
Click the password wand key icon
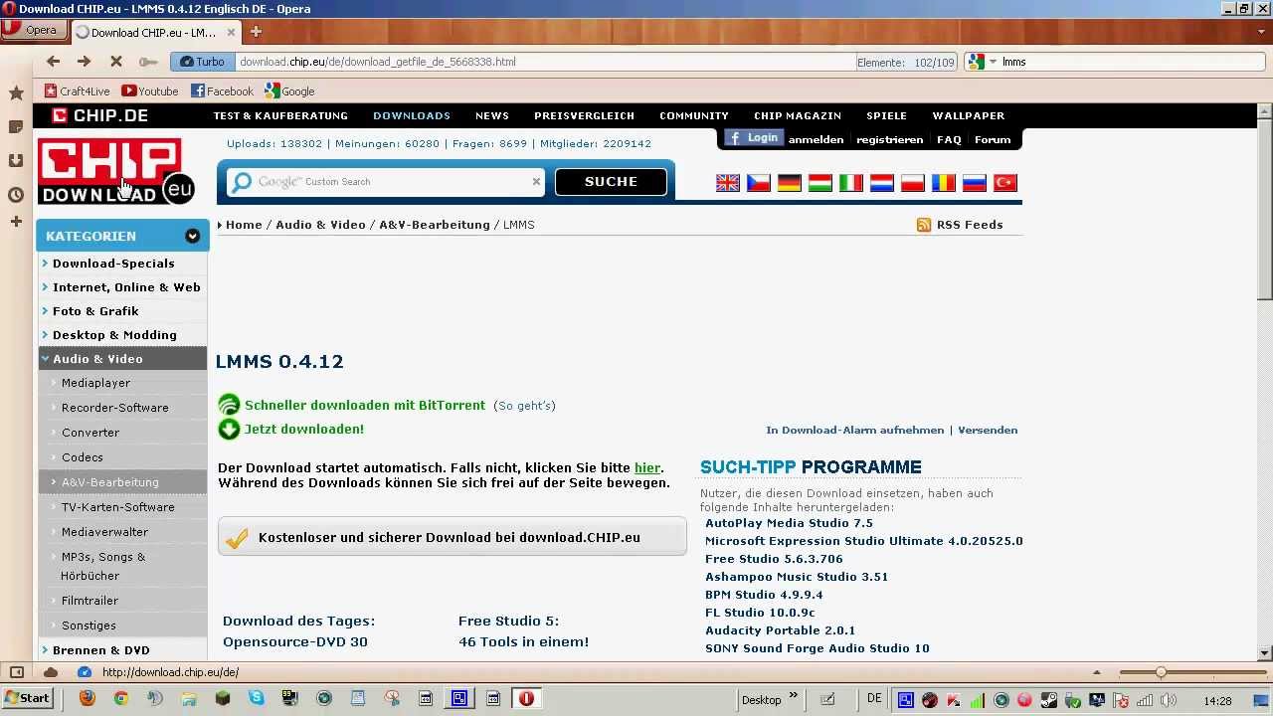click(x=148, y=62)
